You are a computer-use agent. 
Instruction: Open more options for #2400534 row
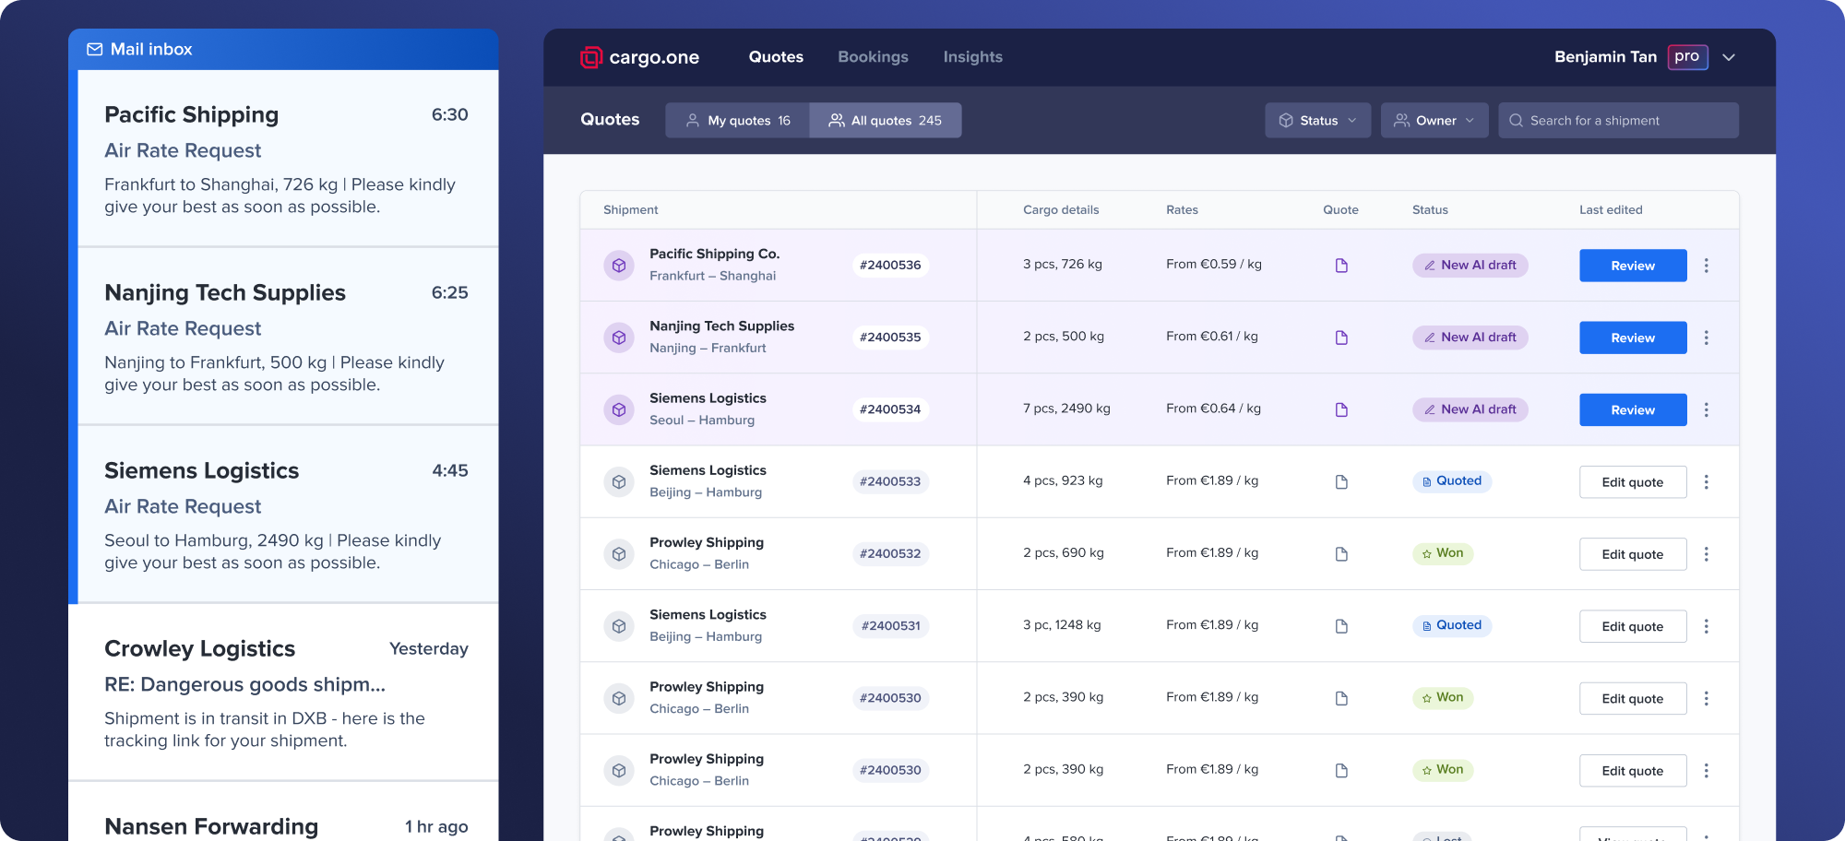point(1707,409)
